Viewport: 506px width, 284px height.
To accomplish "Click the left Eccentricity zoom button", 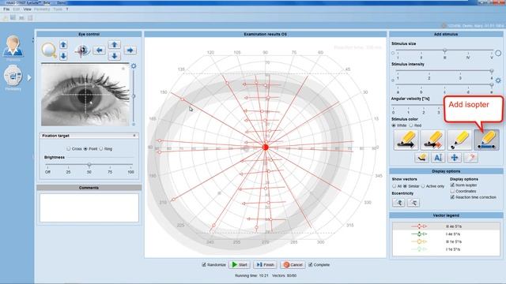I will pyautogui.click(x=398, y=203).
